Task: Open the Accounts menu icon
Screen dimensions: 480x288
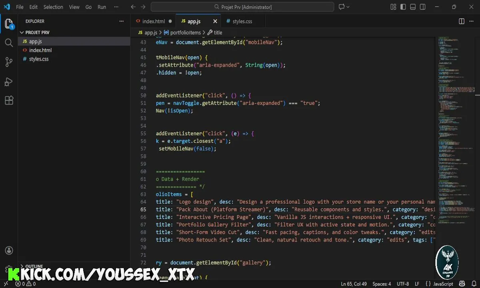Action: pos(9,250)
